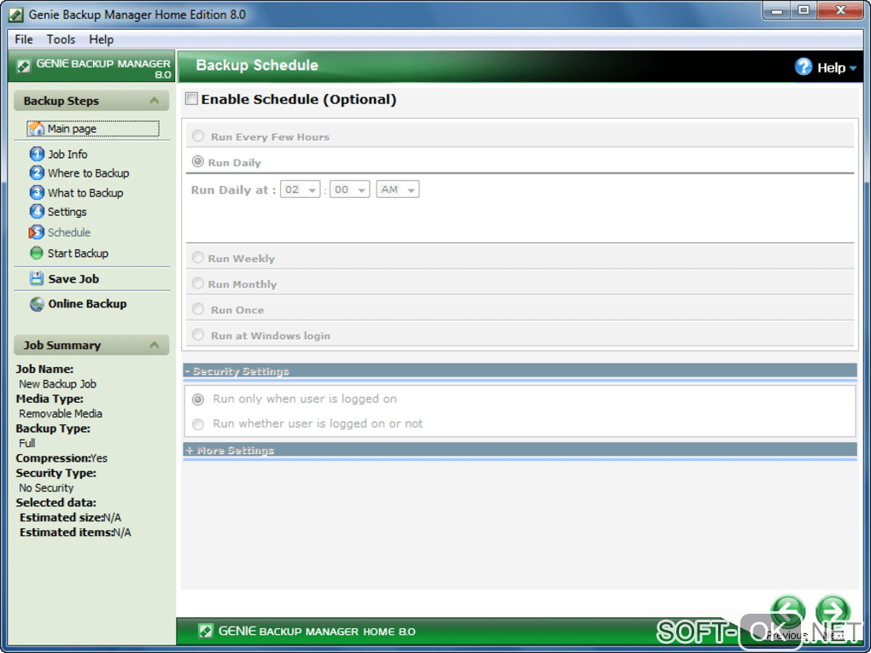Image resolution: width=871 pixels, height=653 pixels.
Task: Open the Tools menu
Action: [61, 39]
